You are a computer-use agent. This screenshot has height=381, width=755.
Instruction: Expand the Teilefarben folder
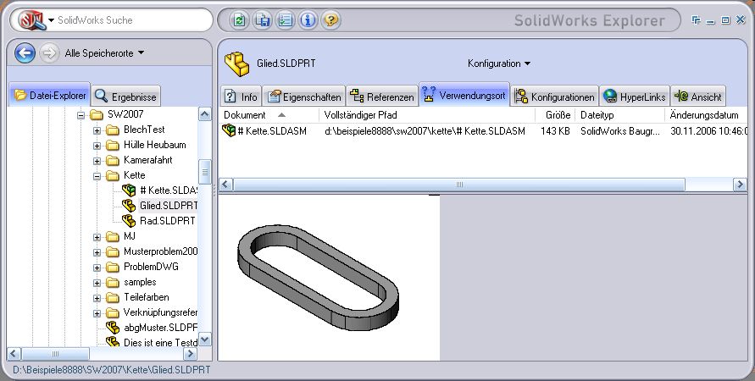click(97, 298)
